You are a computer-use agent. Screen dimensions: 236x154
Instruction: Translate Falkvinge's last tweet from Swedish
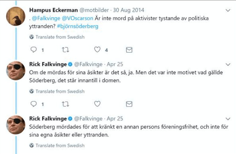coord(57,145)
